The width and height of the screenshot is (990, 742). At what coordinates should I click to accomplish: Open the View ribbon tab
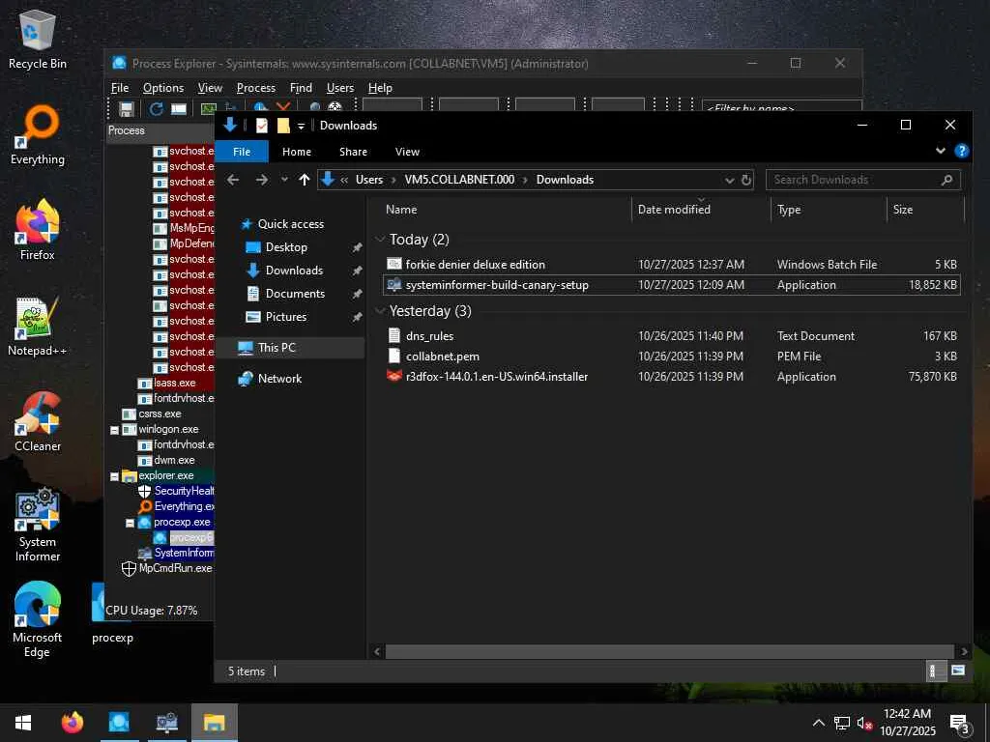click(407, 152)
